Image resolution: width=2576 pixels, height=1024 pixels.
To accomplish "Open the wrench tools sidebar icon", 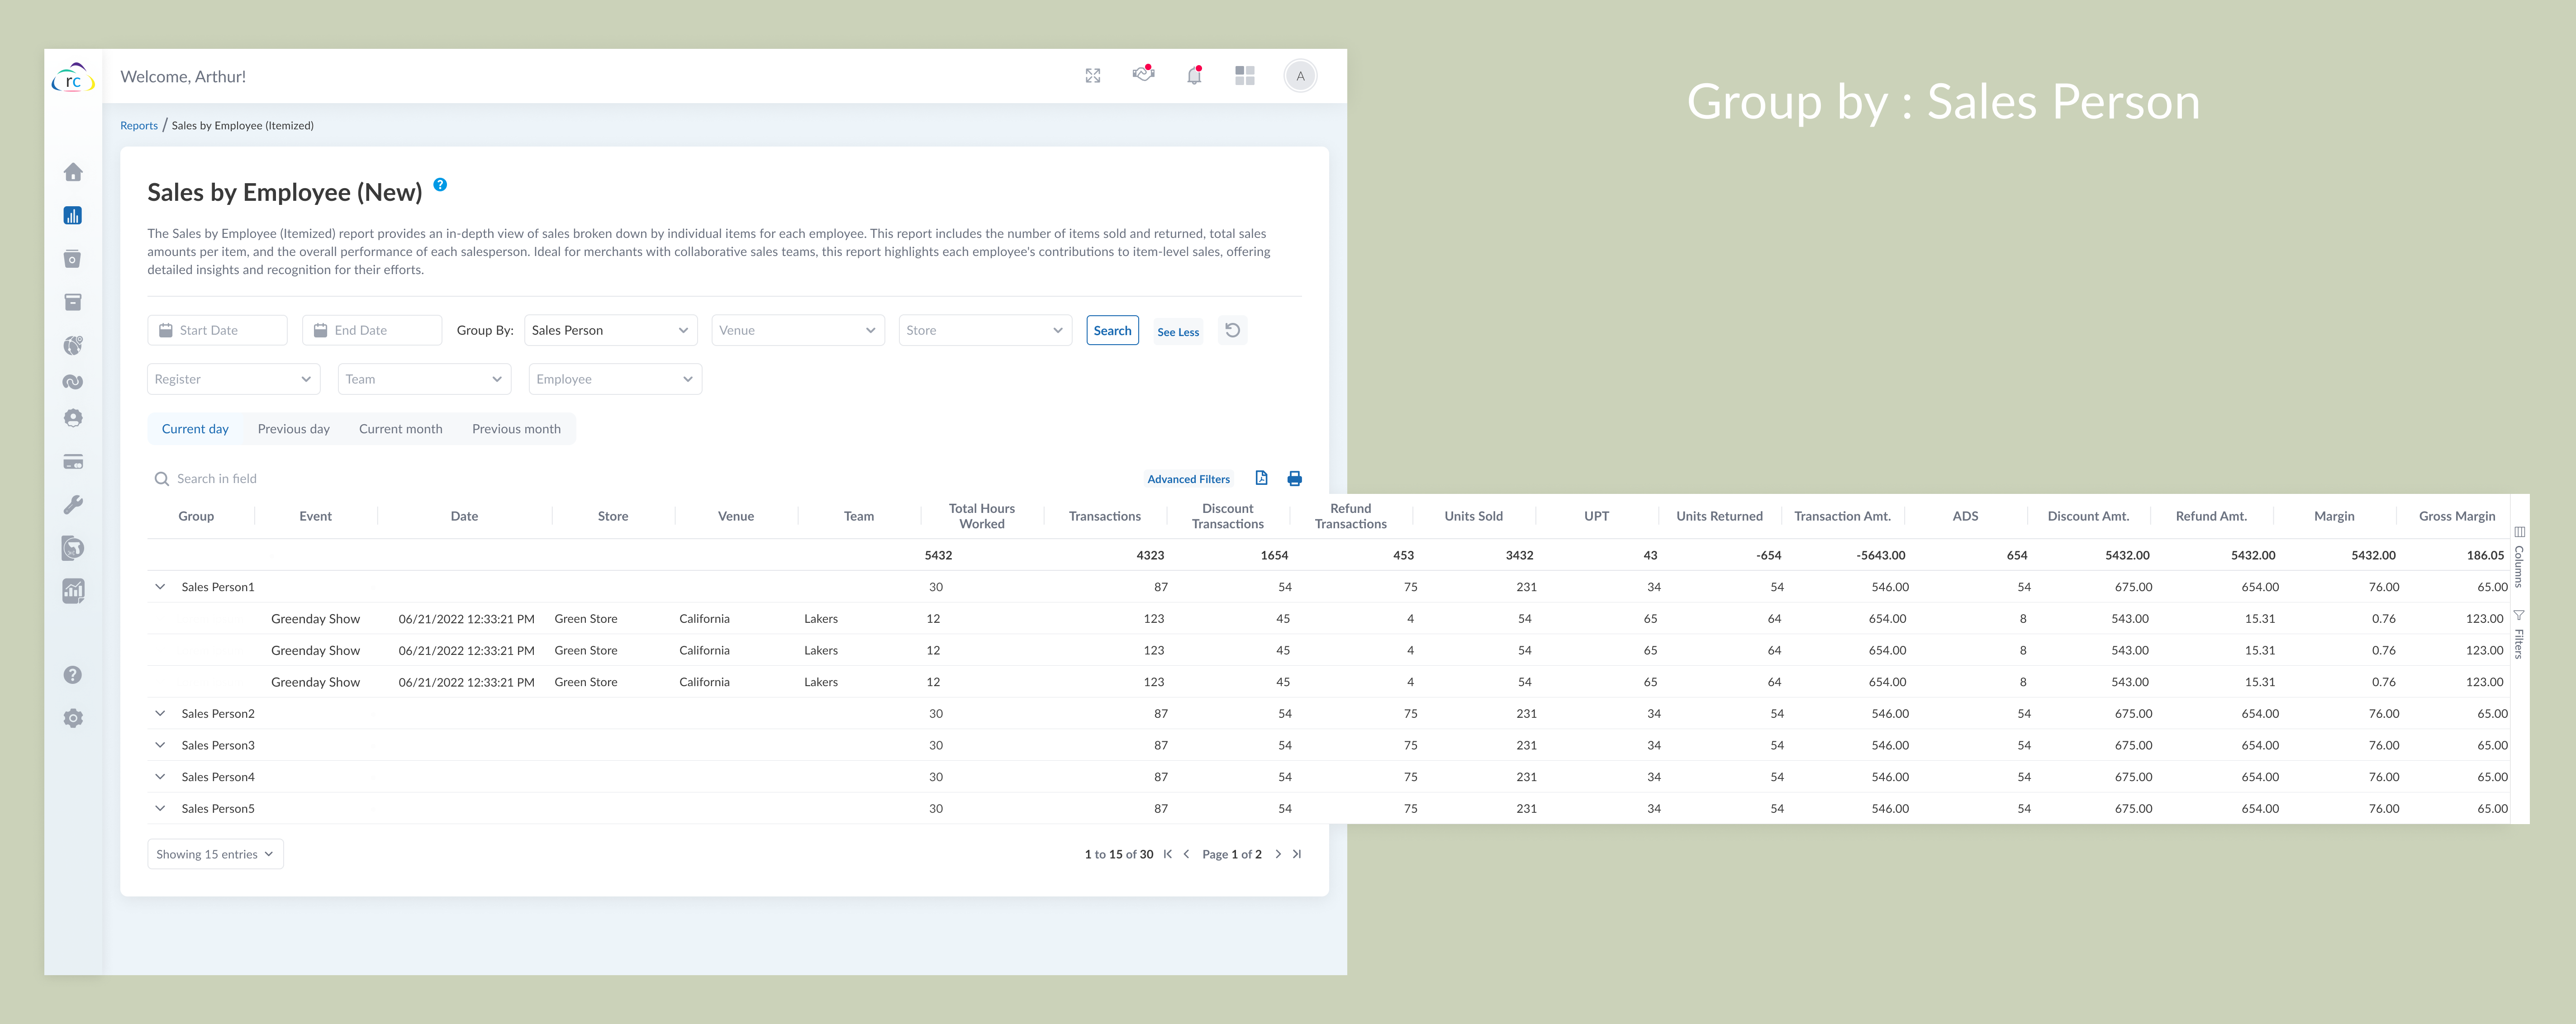I will tap(73, 505).
